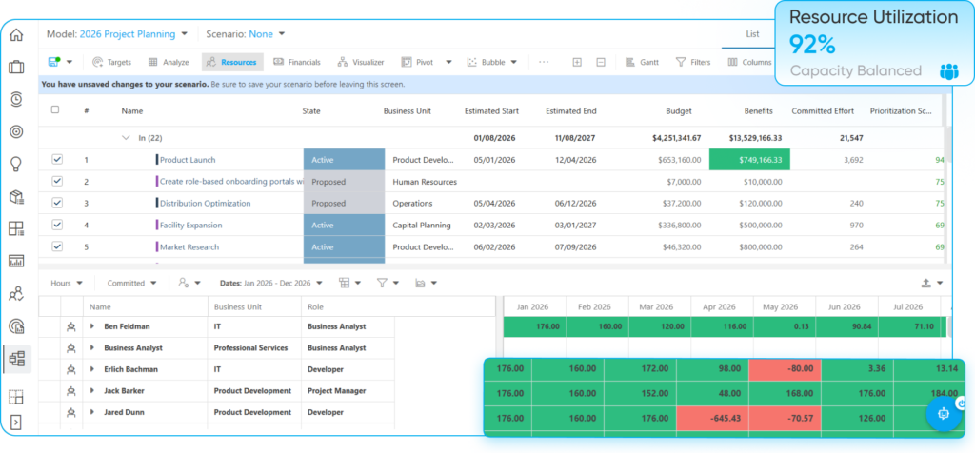Click the green $749,166.33 benefits cell

pyautogui.click(x=749, y=160)
